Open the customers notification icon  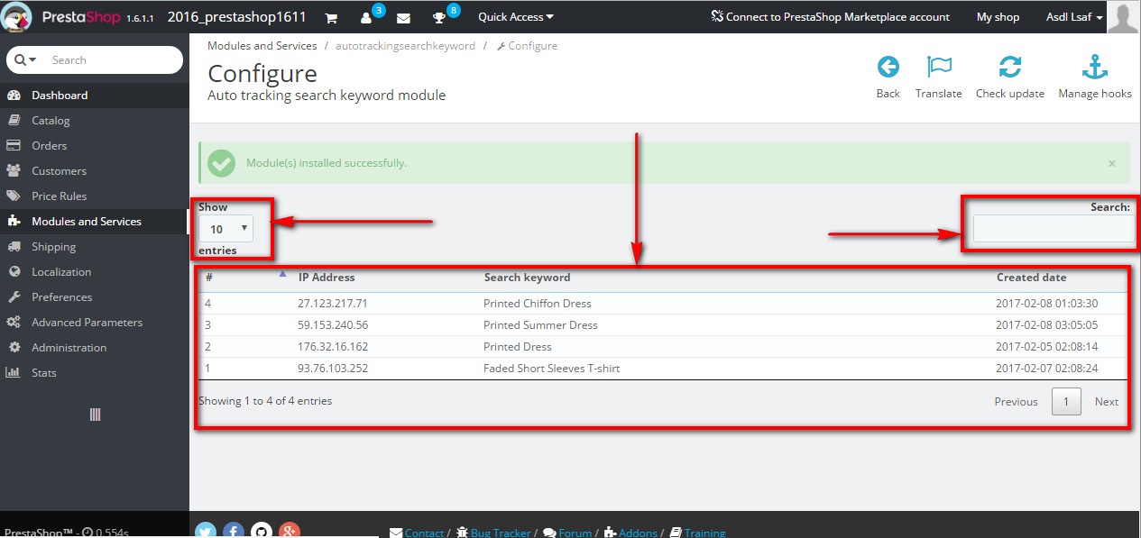(366, 18)
